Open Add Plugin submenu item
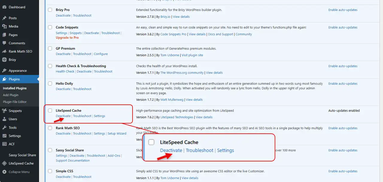The height and width of the screenshot is (182, 383). click(x=10, y=95)
